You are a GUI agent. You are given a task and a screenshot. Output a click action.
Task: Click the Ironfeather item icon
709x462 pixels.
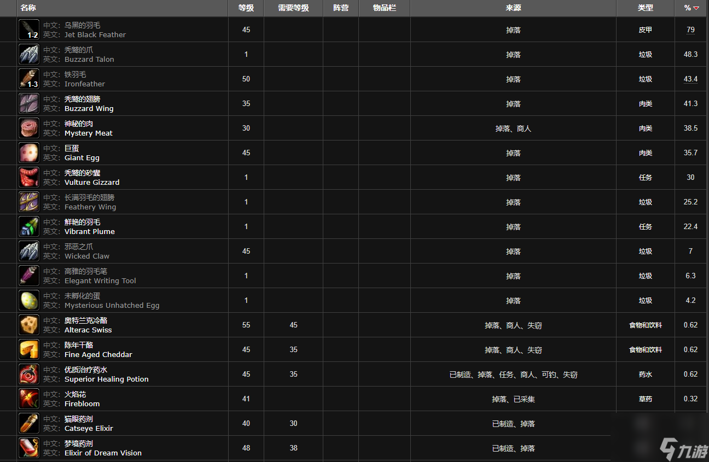click(29, 79)
